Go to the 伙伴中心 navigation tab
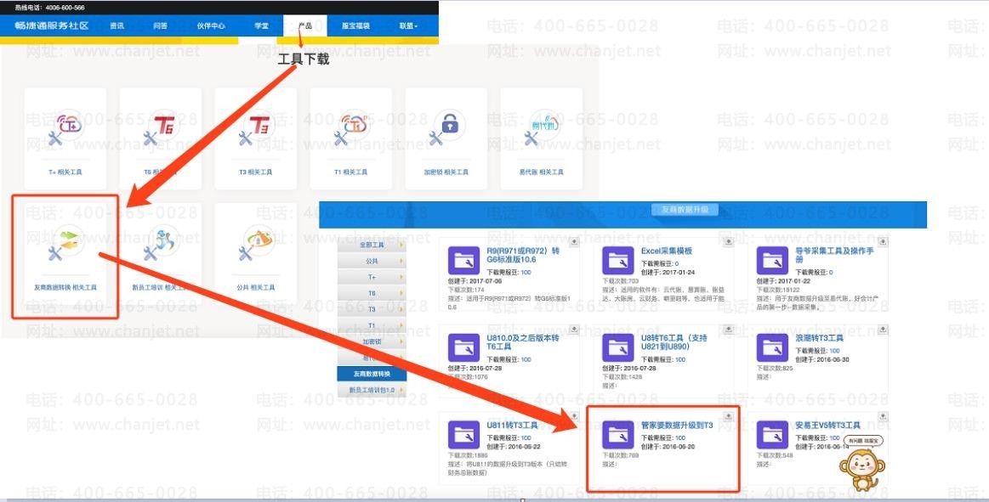 click(x=211, y=25)
